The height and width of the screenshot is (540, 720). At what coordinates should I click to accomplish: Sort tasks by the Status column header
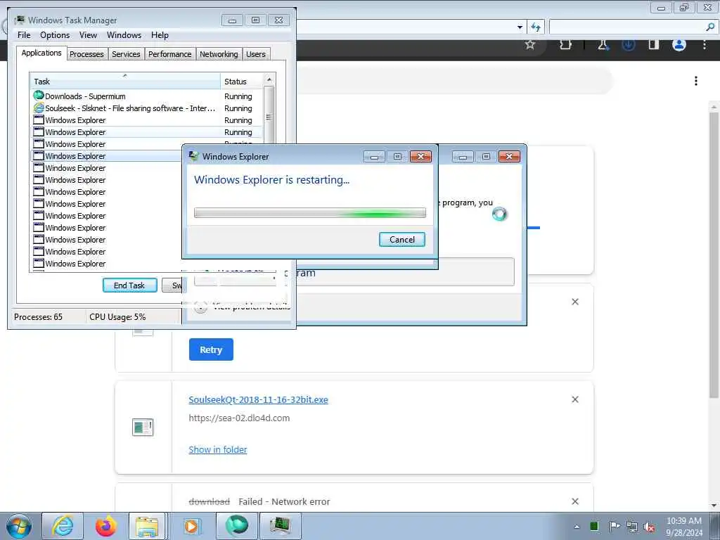click(242, 82)
